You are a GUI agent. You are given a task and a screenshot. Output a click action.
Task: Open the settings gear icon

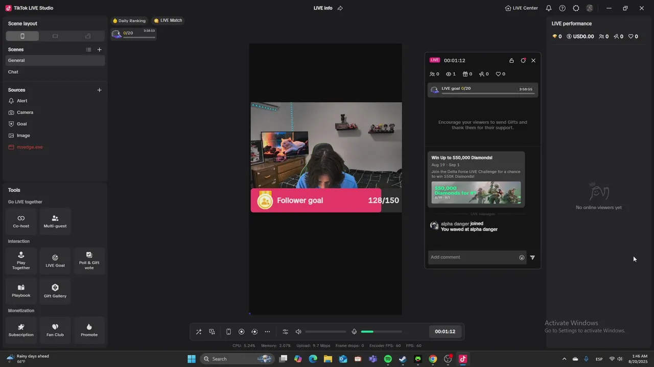point(576,8)
